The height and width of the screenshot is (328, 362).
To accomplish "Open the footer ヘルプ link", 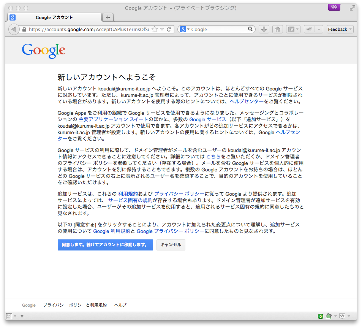I will 120,305.
